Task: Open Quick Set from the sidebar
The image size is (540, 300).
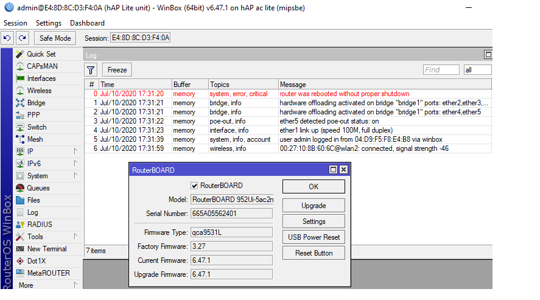Action: coord(41,54)
